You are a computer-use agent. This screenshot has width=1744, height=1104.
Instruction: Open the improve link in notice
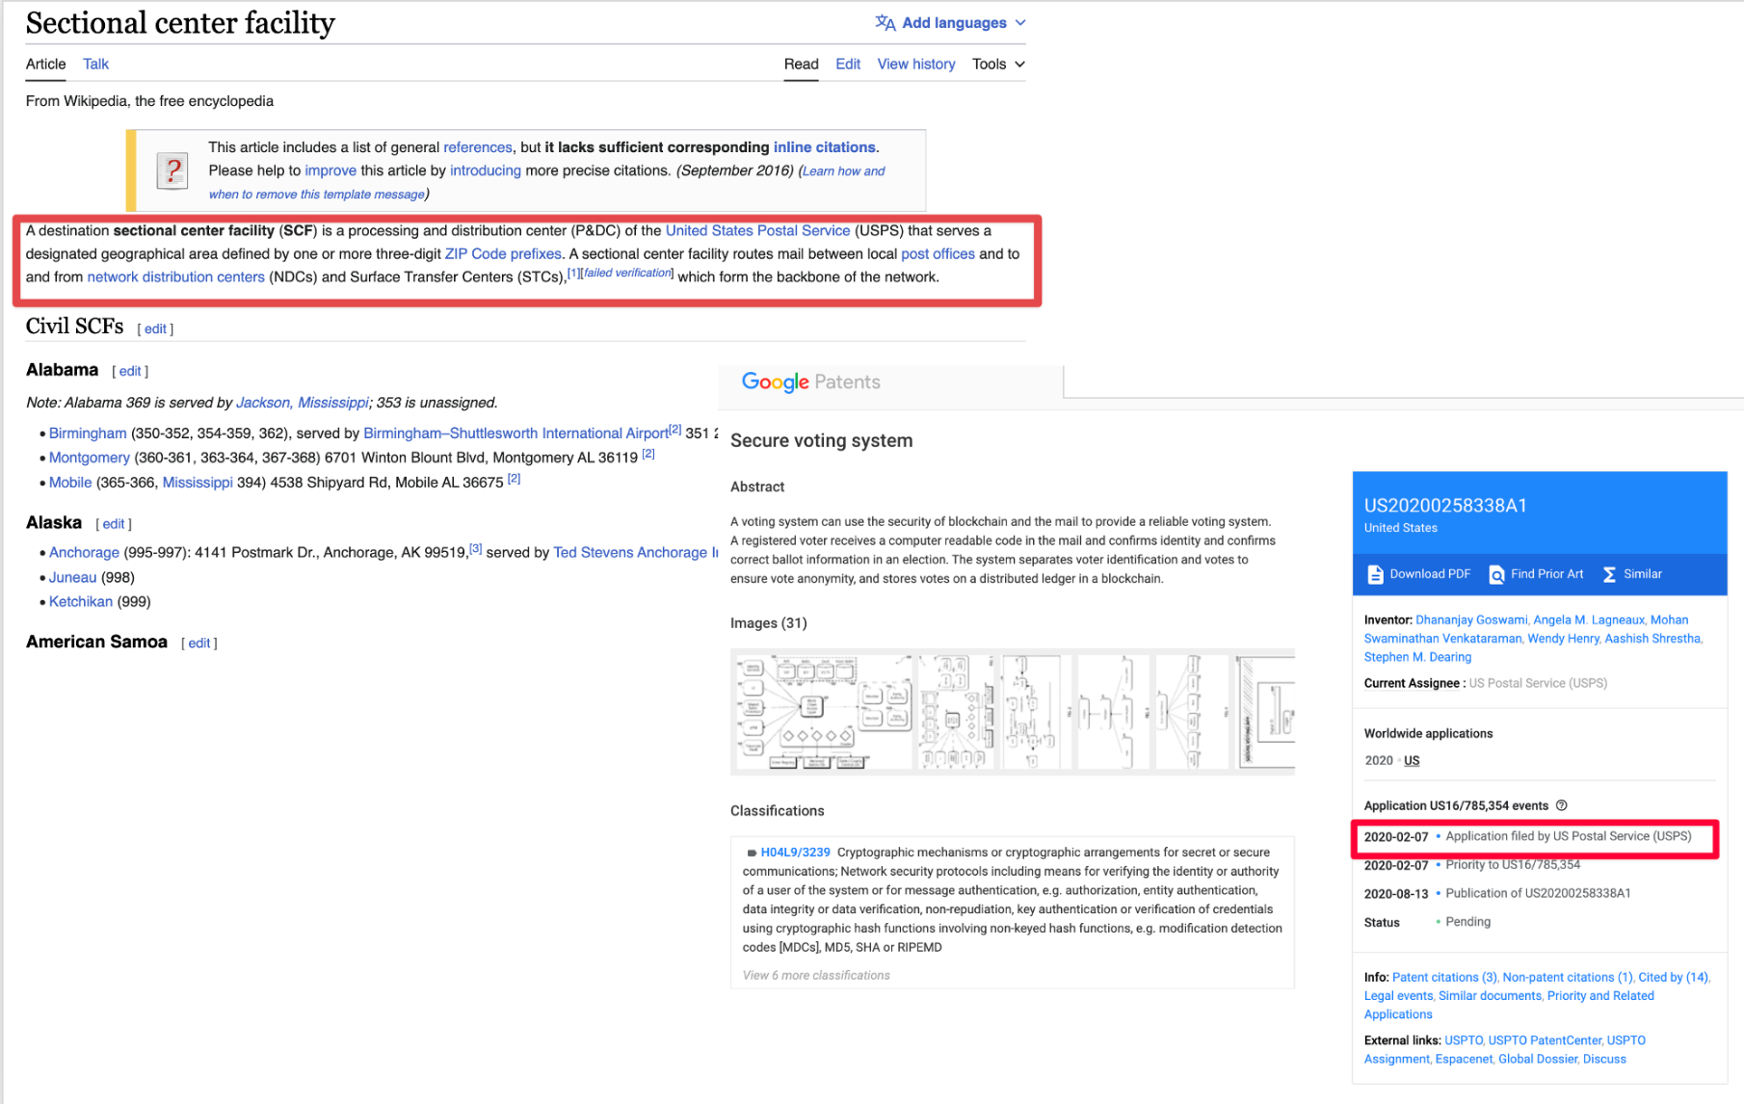click(330, 171)
